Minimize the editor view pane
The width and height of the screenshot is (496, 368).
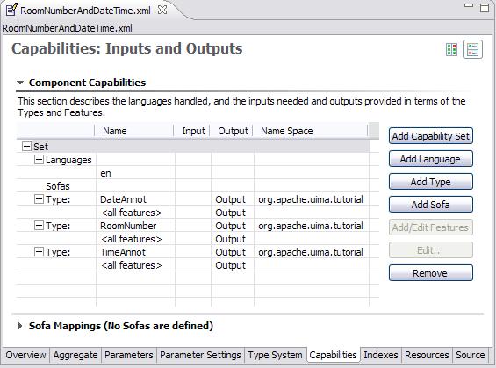click(469, 5)
